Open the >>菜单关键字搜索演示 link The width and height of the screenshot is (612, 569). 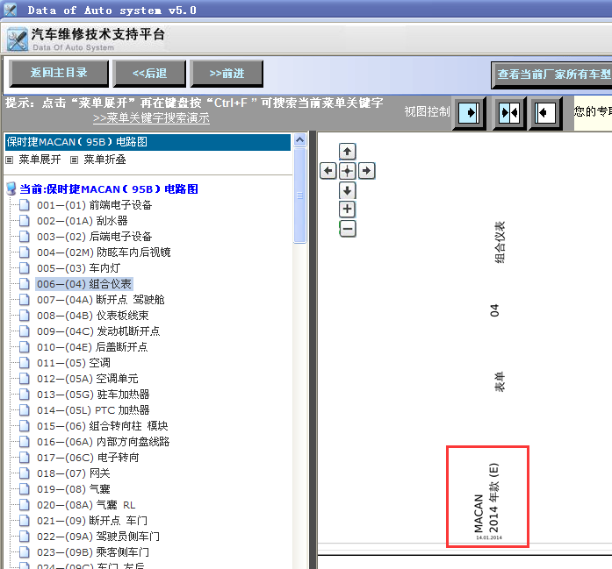coord(151,118)
